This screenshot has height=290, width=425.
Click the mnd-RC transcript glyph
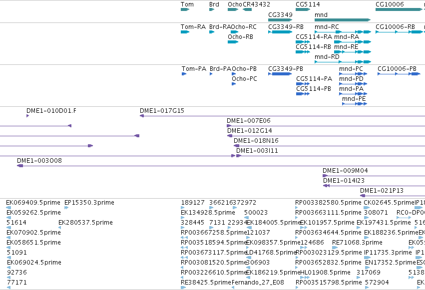[343, 32]
